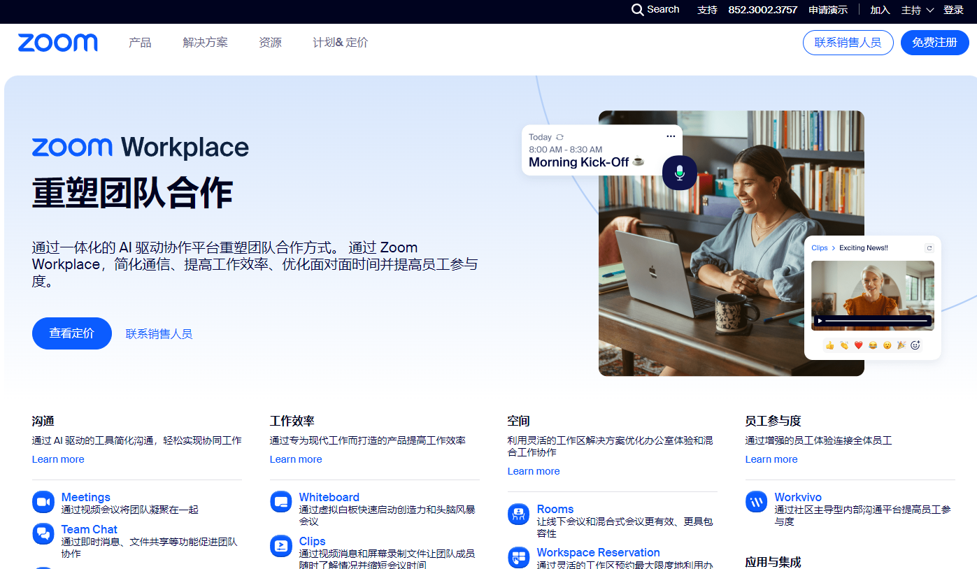The width and height of the screenshot is (977, 569).
Task: Click the green microphone icon
Action: (680, 173)
